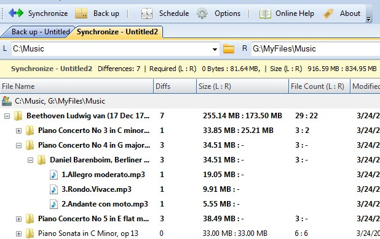Sort by the File Name column header
The width and height of the screenshot is (380, 239).
click(77, 86)
